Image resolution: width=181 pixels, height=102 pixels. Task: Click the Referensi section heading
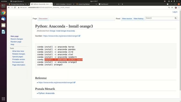(x=41, y=78)
